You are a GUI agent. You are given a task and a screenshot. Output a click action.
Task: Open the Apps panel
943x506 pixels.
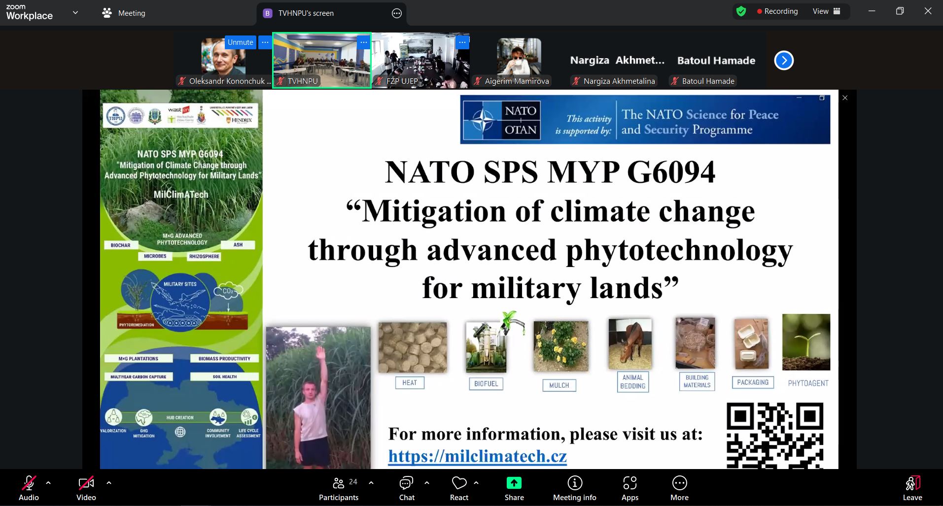[630, 488]
